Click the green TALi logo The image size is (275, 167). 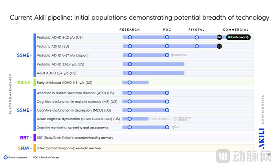(24, 83)
